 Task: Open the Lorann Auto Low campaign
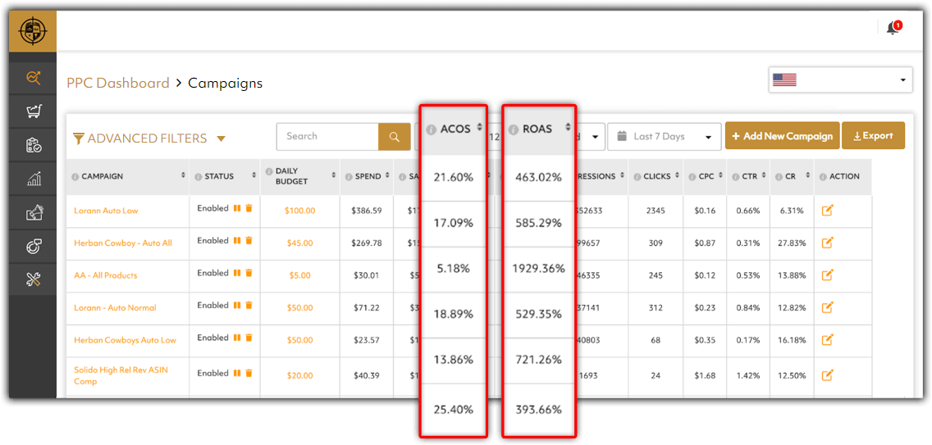[x=107, y=211]
